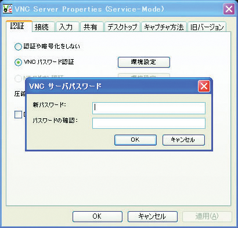Focus the 新パスワード input field
238x228 pixels.
[149, 108]
